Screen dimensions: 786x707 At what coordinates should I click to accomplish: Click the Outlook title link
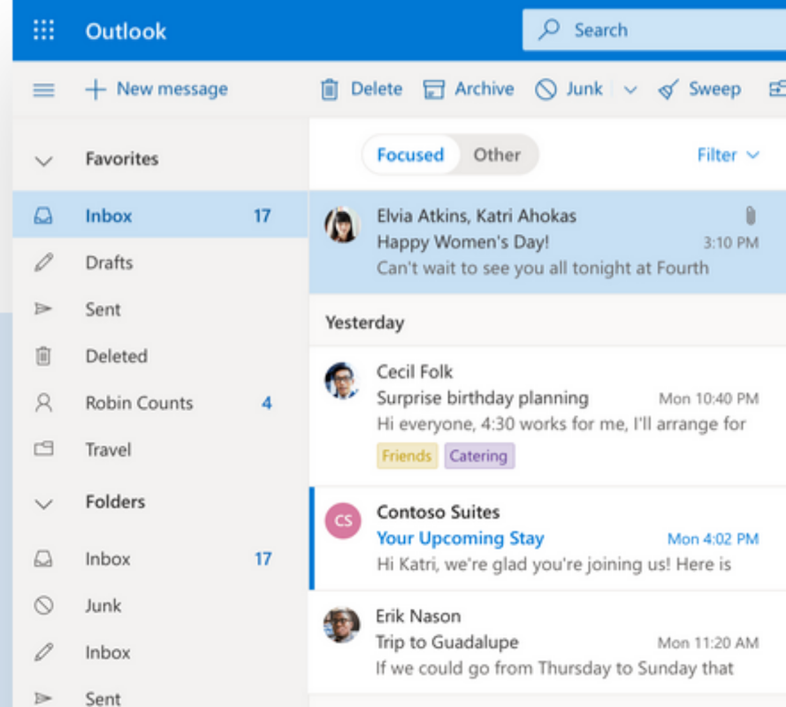[126, 31]
